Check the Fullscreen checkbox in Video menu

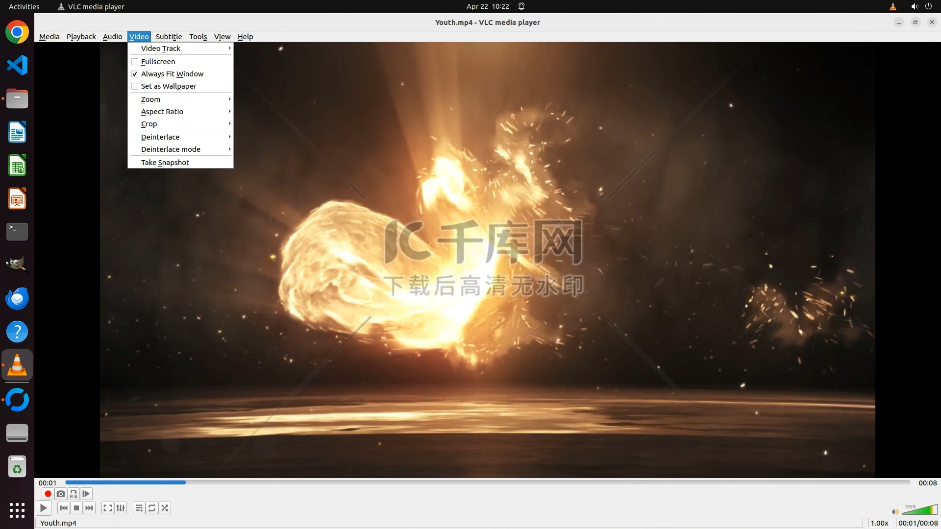click(135, 62)
